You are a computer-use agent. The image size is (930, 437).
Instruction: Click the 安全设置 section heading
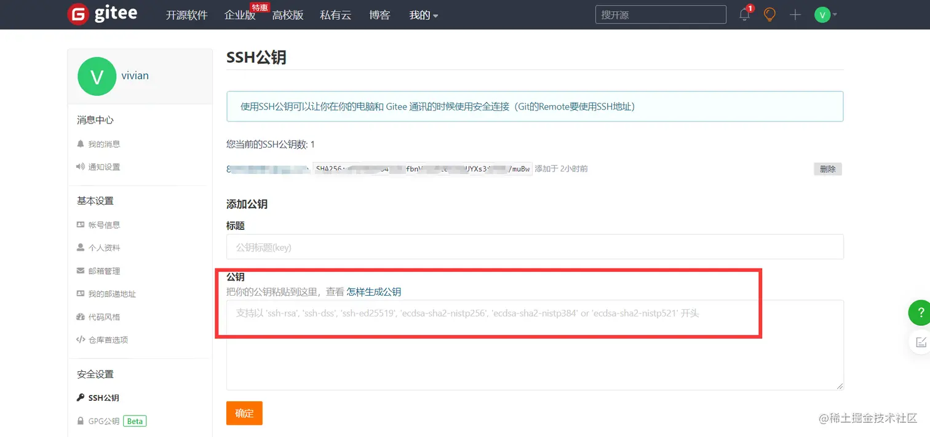(x=95, y=374)
